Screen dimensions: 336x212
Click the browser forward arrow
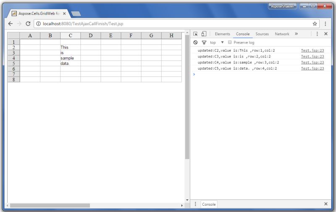tap(19, 24)
